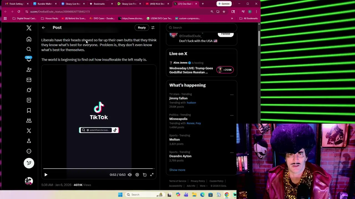Click taskbar Search box

tap(144, 195)
